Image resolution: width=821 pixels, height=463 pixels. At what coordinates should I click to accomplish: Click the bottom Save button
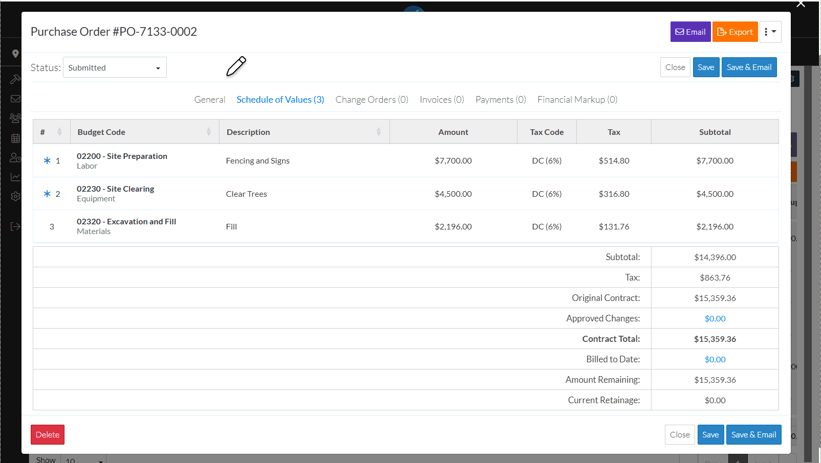coord(710,435)
